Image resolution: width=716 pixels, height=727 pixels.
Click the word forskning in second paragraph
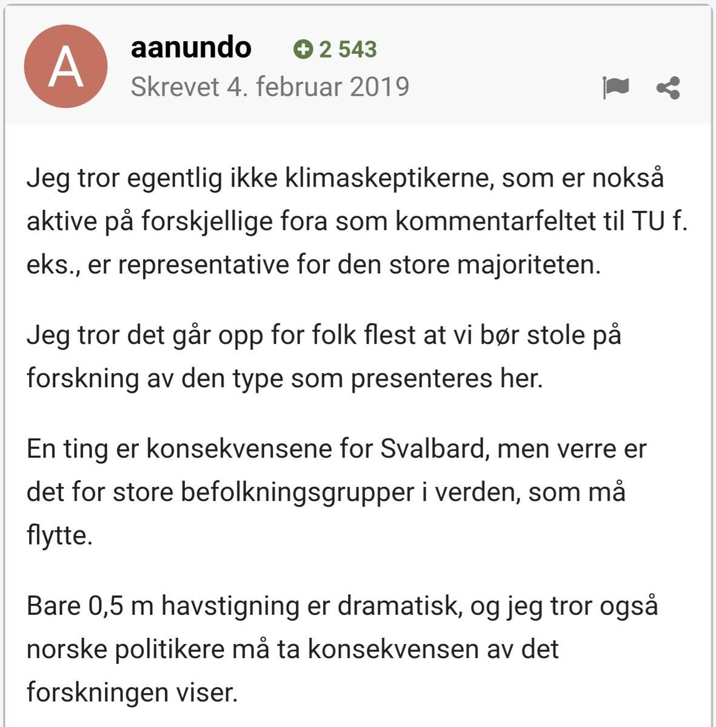(82, 379)
